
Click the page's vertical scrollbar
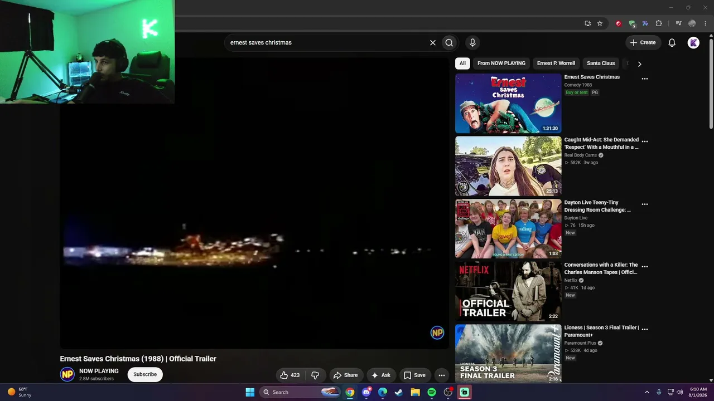pyautogui.click(x=711, y=84)
